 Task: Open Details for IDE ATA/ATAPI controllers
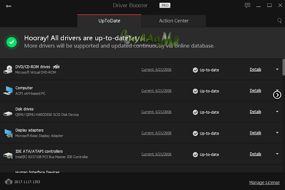pyautogui.click(x=255, y=154)
